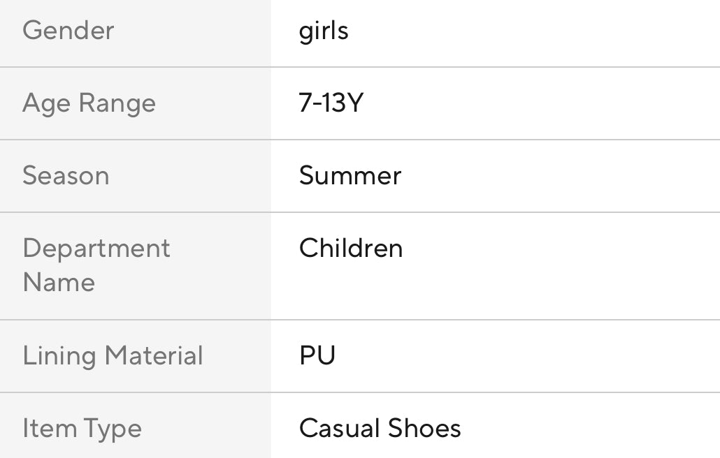Select the '7-13Y' age range value
The height and width of the screenshot is (458, 720).
[331, 103]
